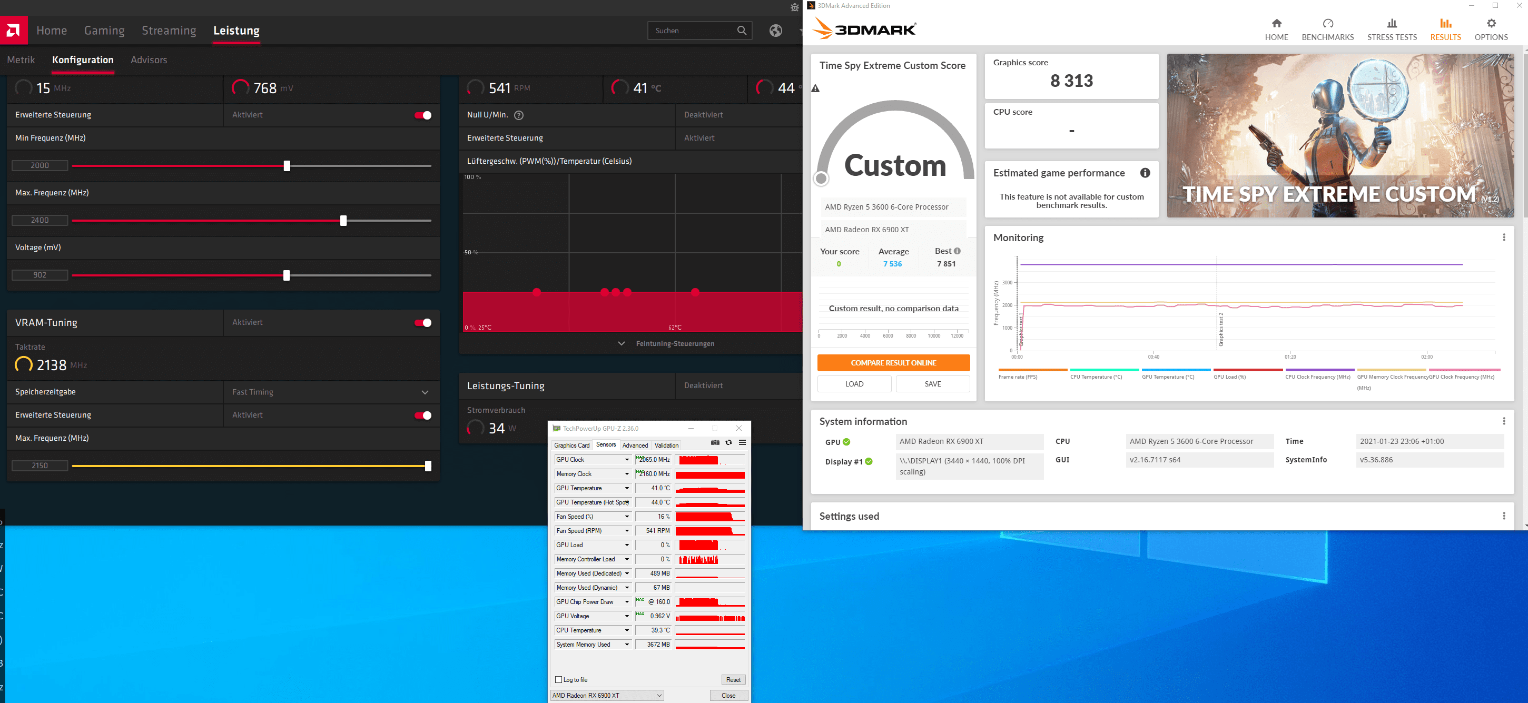Open the Null U/Min. help question mark
The height and width of the screenshot is (703, 1528).
point(518,115)
